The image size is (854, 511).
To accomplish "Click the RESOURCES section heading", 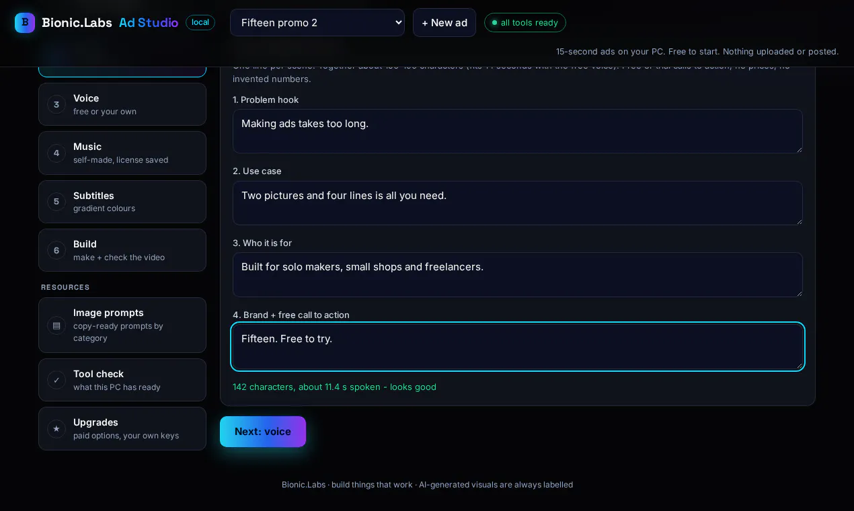I will (65, 287).
